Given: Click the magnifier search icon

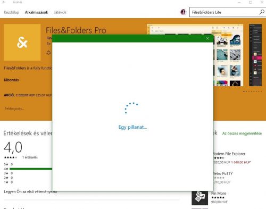Looking at the screenshot, I should (x=262, y=12).
